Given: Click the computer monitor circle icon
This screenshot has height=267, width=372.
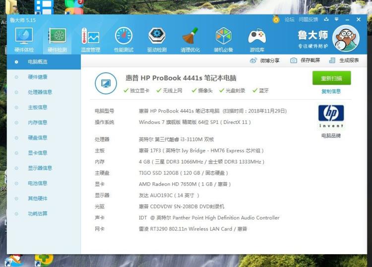Looking at the screenshot, I should pyautogui.click(x=106, y=83).
